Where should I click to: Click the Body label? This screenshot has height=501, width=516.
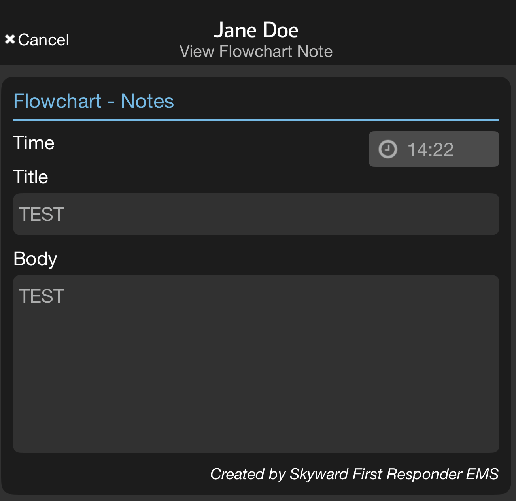pyautogui.click(x=35, y=259)
